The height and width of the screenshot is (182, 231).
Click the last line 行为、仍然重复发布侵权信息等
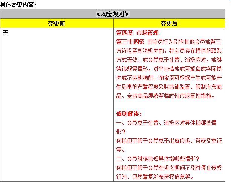point(155,177)
